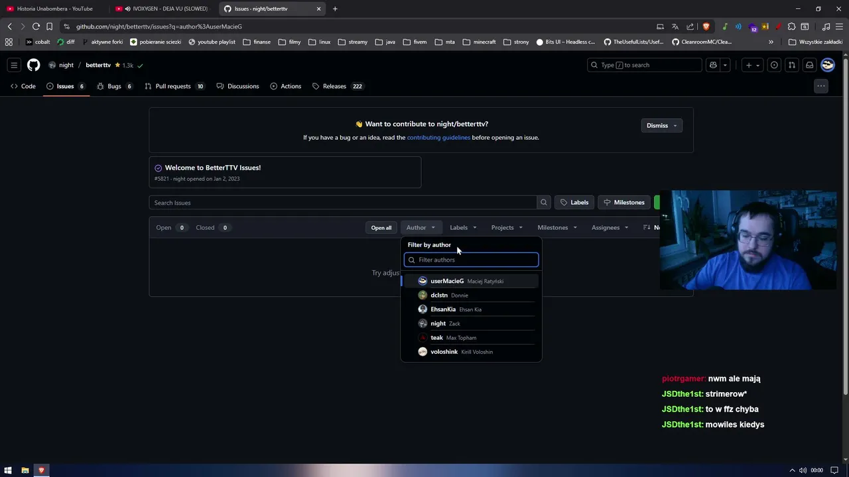849x477 pixels.
Task: Click the betterttv repository name link
Action: [x=98, y=65]
